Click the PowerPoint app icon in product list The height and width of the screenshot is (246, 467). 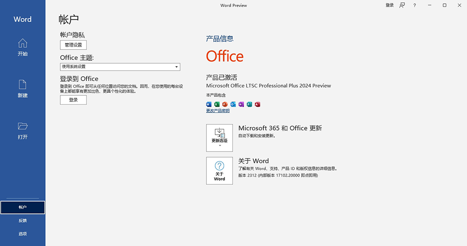225,104
